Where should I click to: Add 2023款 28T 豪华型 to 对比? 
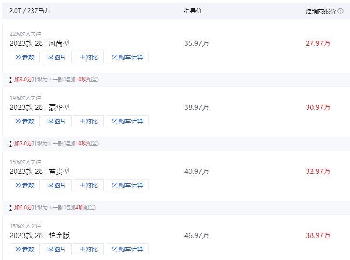[x=89, y=121]
